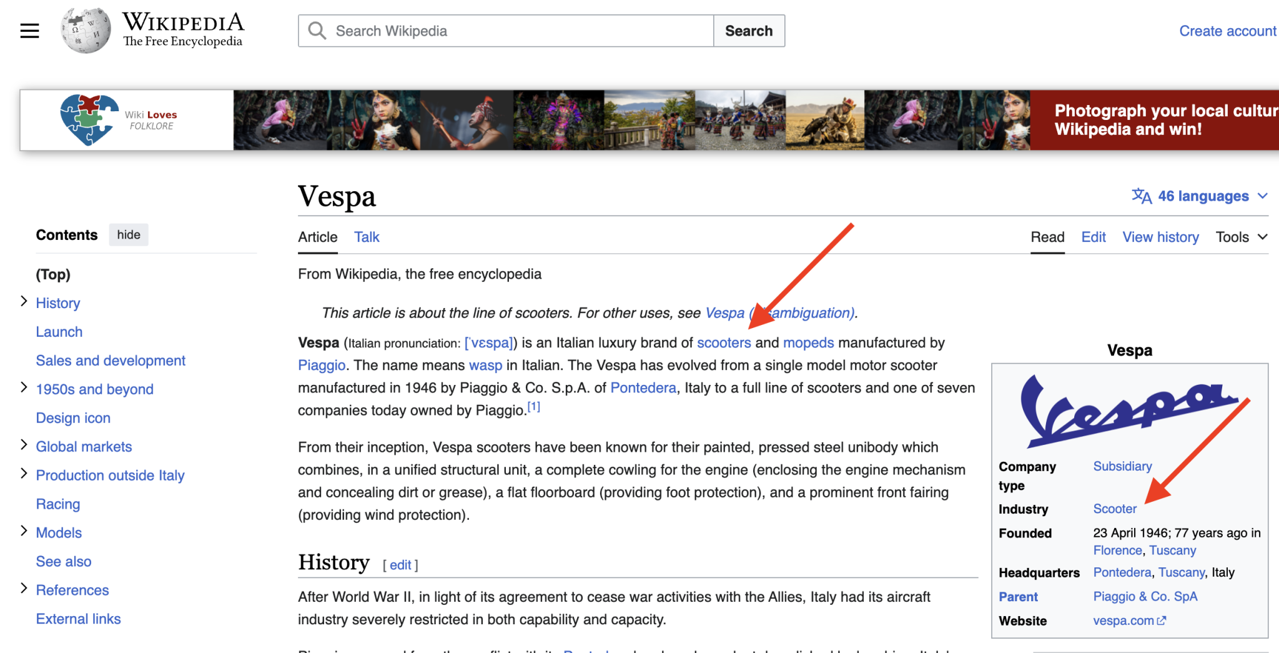This screenshot has height=653, width=1279.
Task: Open the hamburger main menu
Action: [29, 31]
